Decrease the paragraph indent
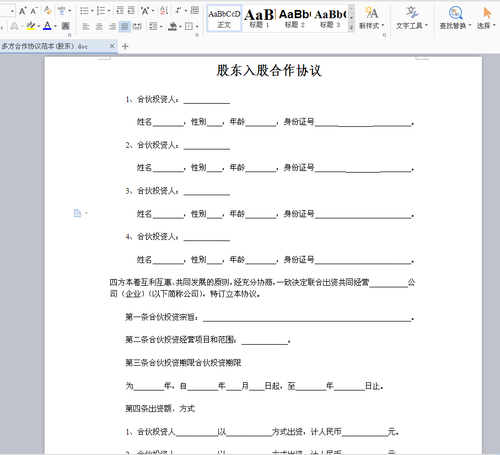This screenshot has width=500, height=455. 120,10
